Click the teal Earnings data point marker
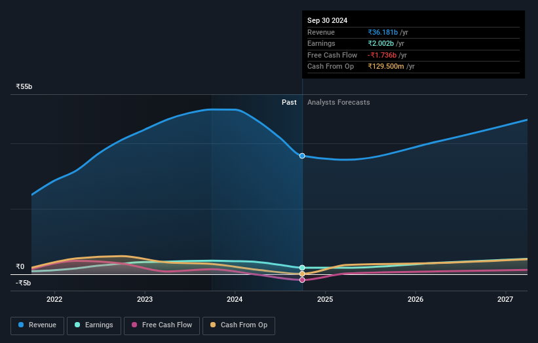This screenshot has height=343, width=538. tap(302, 268)
